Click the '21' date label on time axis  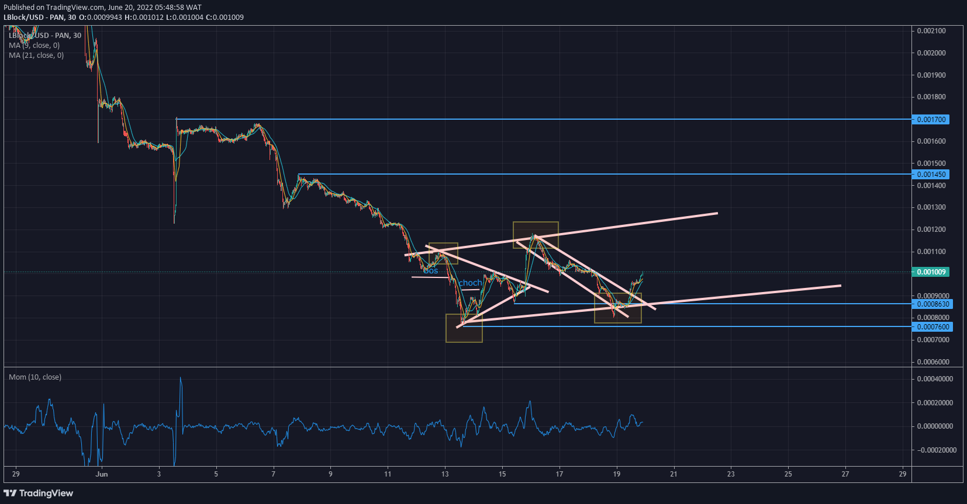pyautogui.click(x=674, y=474)
